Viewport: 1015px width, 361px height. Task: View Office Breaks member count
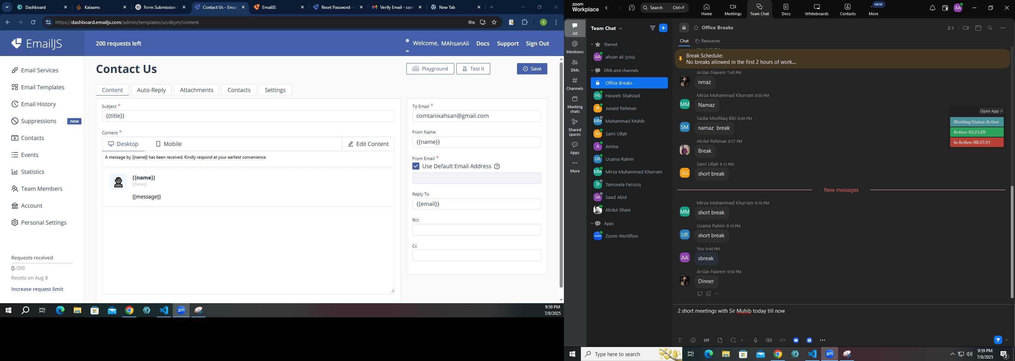(951, 28)
